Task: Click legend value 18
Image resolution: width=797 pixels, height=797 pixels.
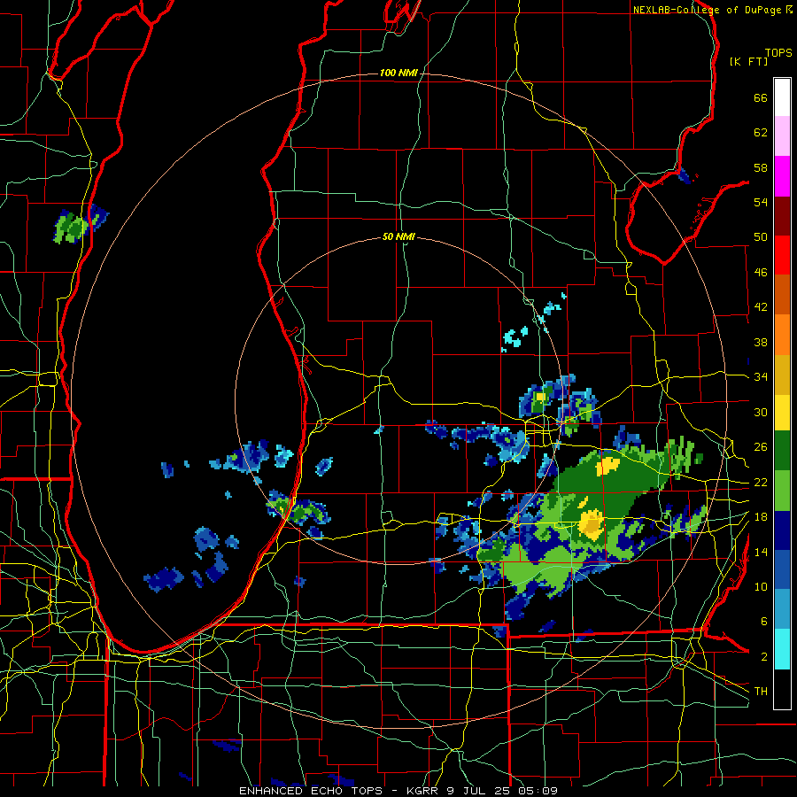Action: (761, 517)
